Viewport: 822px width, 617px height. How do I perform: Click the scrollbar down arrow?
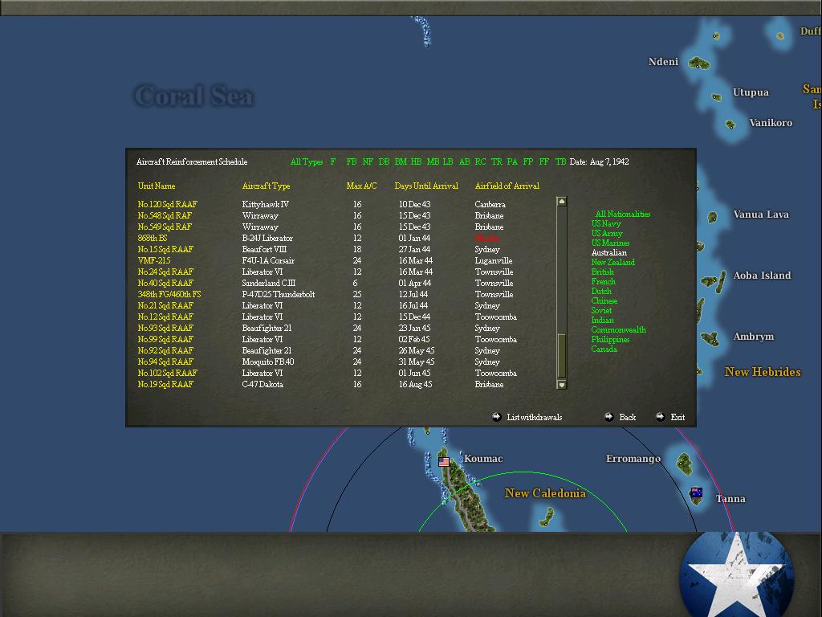561,385
